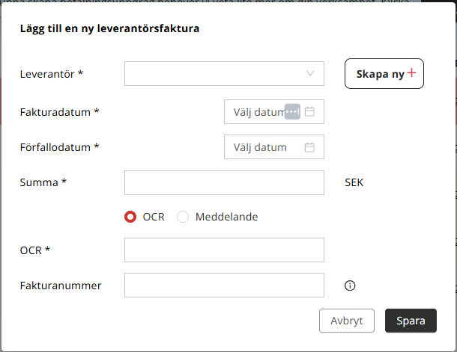
Task: Focus the Fakturanummer input field
Action: 224,285
